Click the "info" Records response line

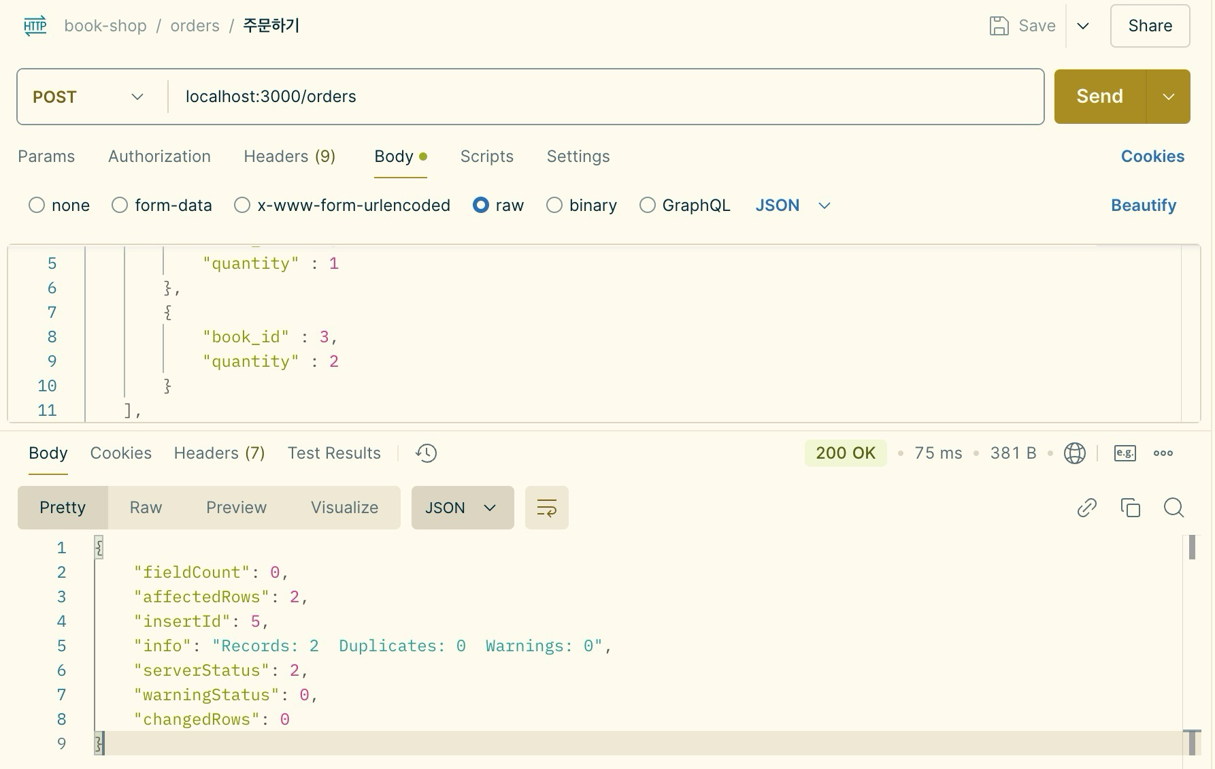pos(373,646)
